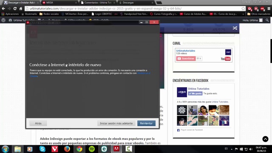Click the Reintentar button in the dialog

[x=146, y=123]
